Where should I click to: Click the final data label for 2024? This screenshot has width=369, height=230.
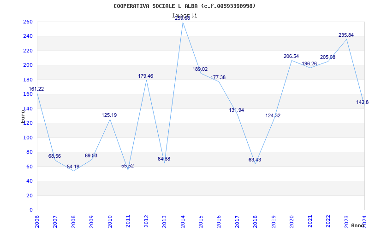[x=363, y=102]
